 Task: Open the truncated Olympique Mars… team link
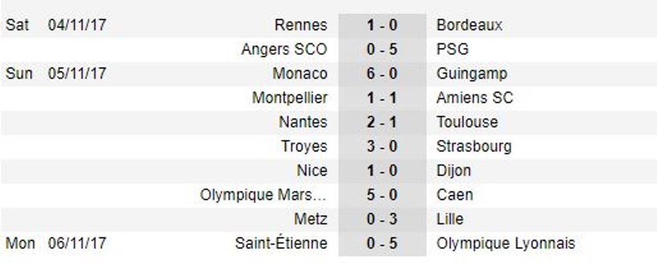pyautogui.click(x=264, y=195)
